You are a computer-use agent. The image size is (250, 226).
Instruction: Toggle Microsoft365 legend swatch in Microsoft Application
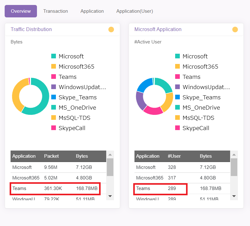click(177, 66)
